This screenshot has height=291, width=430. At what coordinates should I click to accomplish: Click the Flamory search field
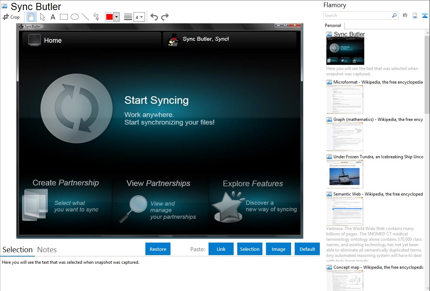coord(357,15)
